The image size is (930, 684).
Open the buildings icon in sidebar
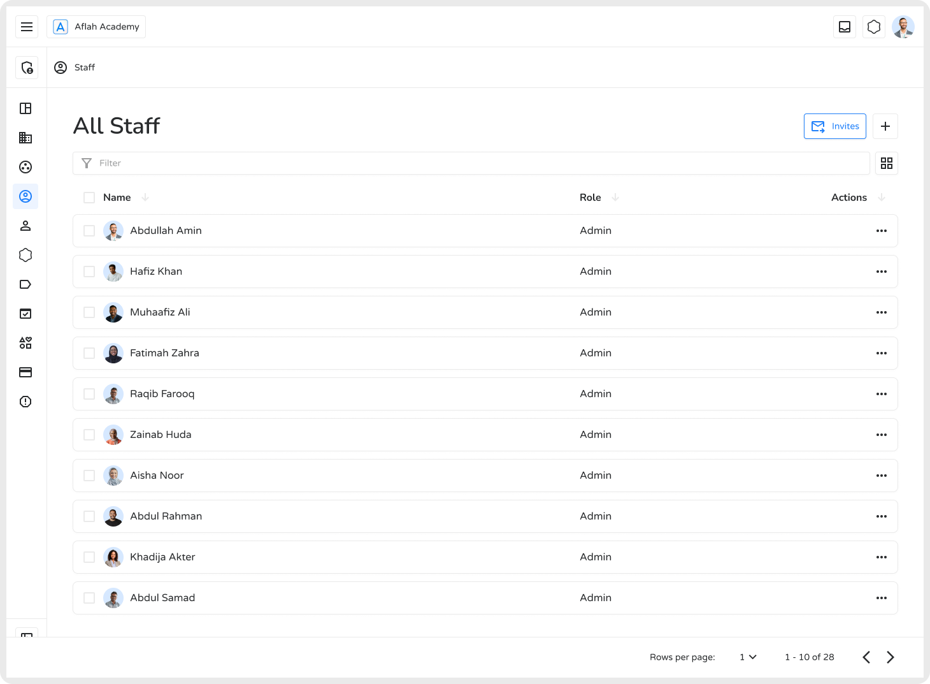pyautogui.click(x=25, y=138)
